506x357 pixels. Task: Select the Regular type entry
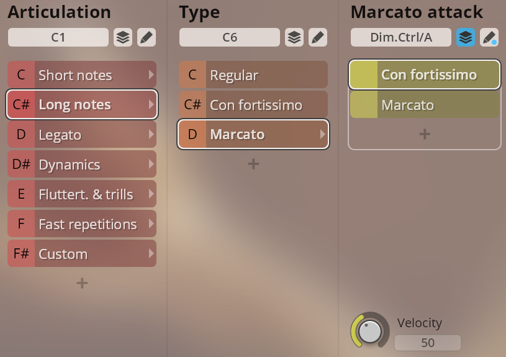[253, 75]
